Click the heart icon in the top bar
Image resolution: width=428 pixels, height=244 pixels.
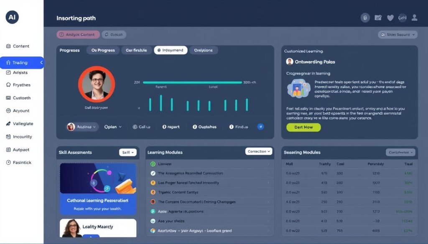coord(390,18)
